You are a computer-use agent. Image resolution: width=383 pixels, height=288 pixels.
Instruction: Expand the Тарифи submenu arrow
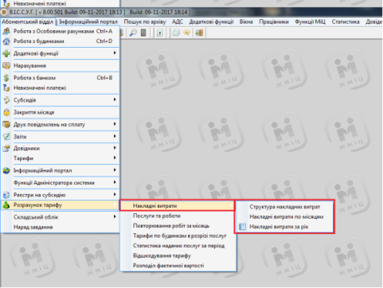pos(115,158)
